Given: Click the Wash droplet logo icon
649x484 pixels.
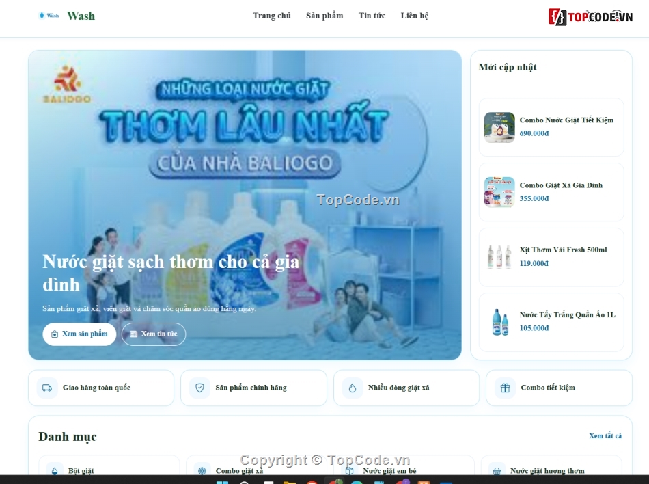Looking at the screenshot, I should [49, 16].
